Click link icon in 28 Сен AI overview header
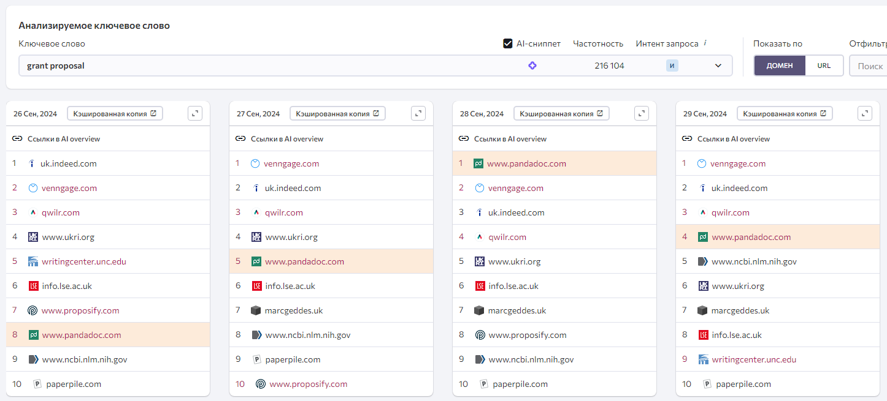 coord(464,139)
